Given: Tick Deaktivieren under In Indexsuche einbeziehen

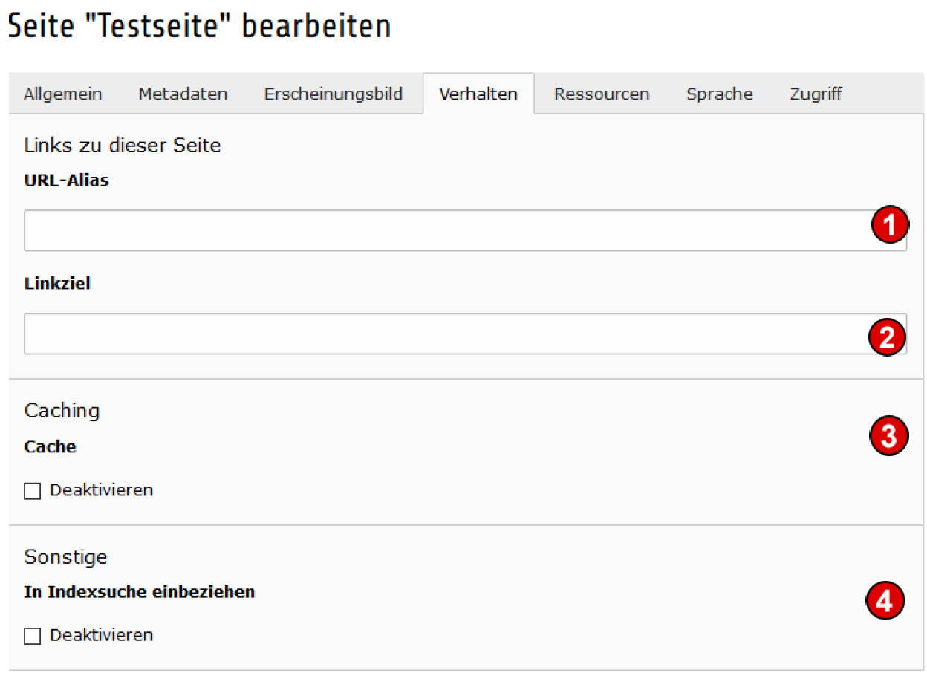Looking at the screenshot, I should [x=32, y=637].
